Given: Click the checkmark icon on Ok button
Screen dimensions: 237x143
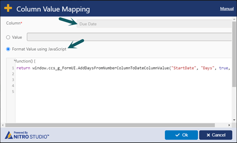Looking at the screenshot, I should pos(178,135).
